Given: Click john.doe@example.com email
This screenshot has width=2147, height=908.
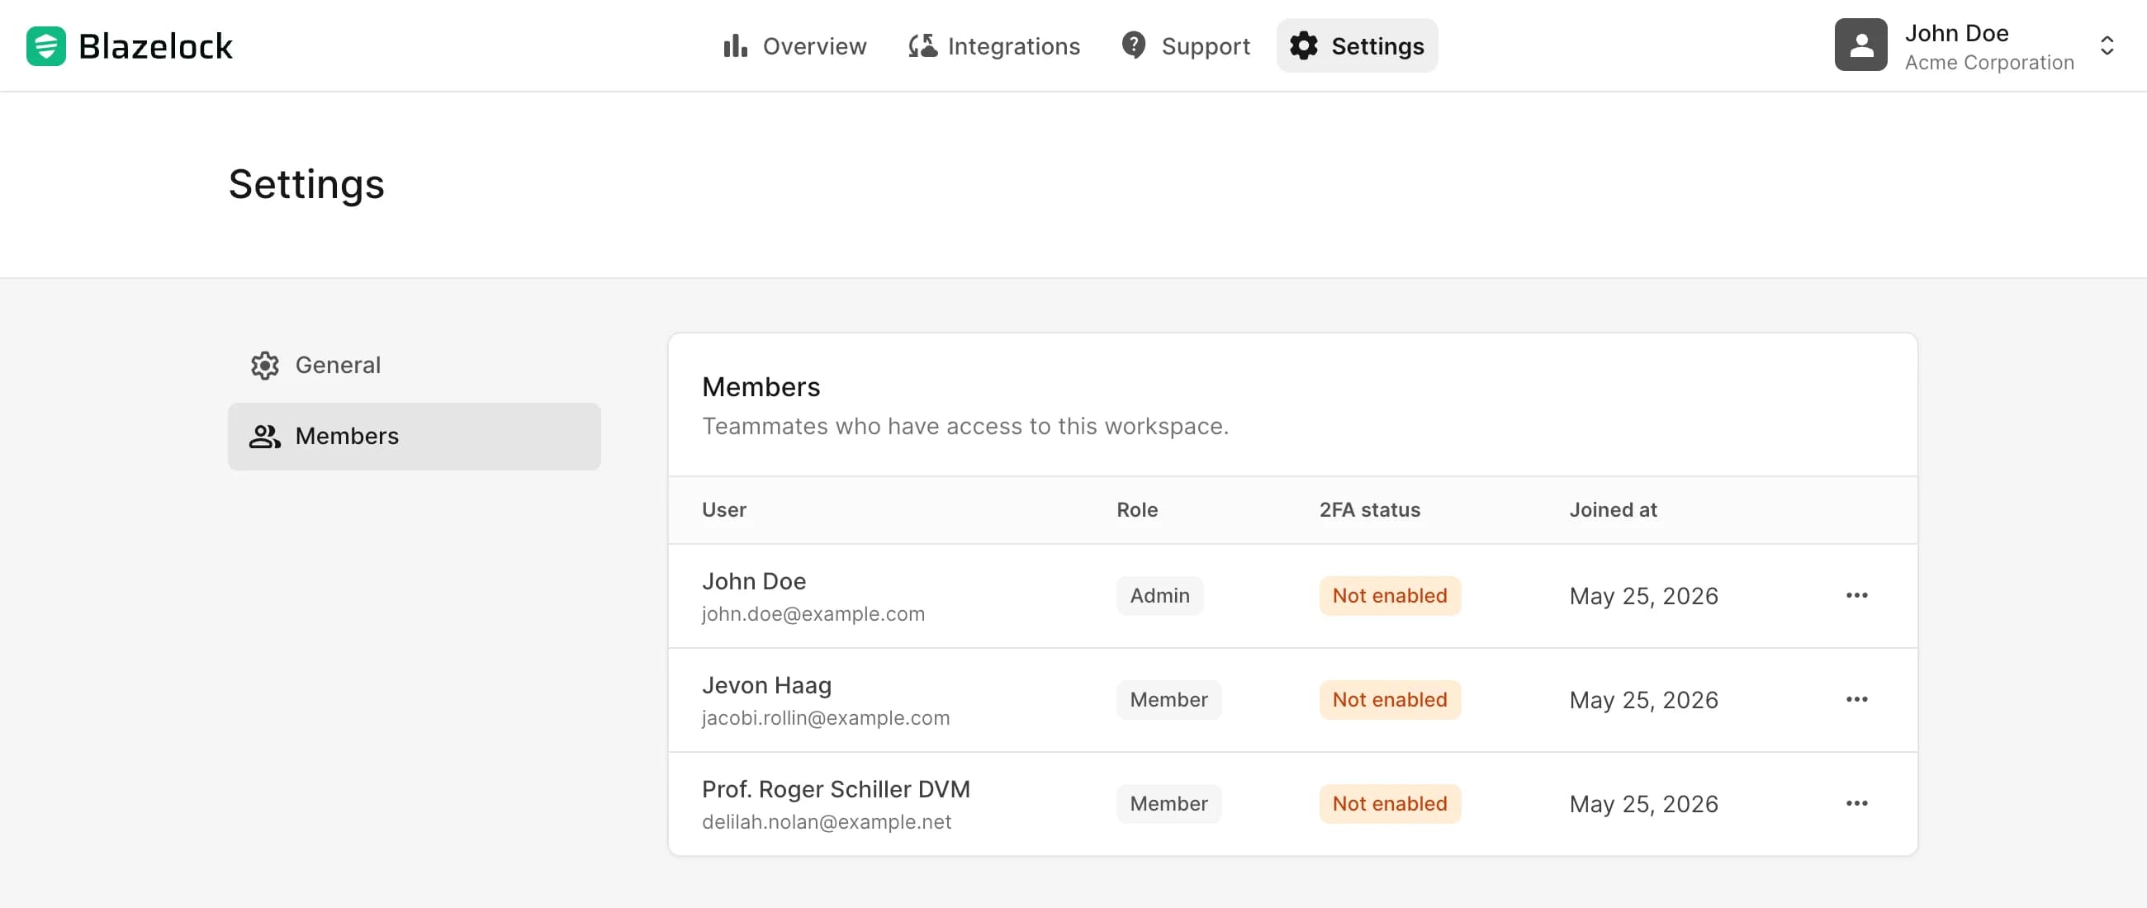Looking at the screenshot, I should tap(813, 614).
